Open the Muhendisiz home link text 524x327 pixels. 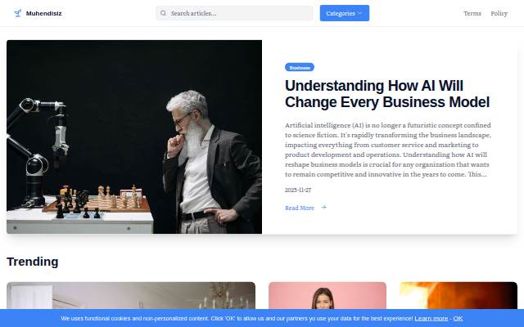43,13
